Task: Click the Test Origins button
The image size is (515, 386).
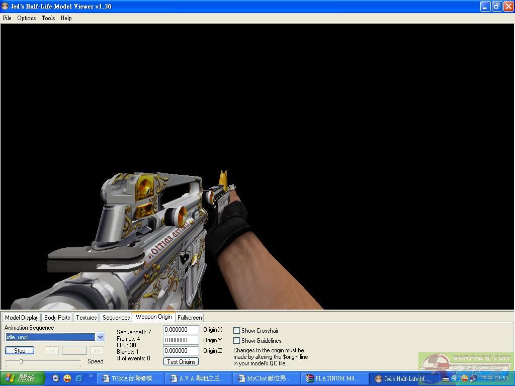Action: click(181, 362)
